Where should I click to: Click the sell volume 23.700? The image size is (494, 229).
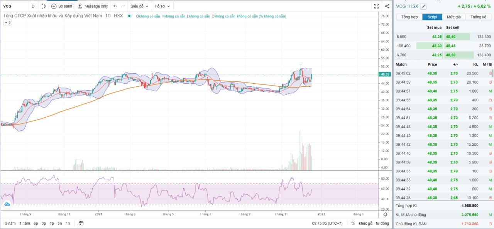[x=485, y=45]
